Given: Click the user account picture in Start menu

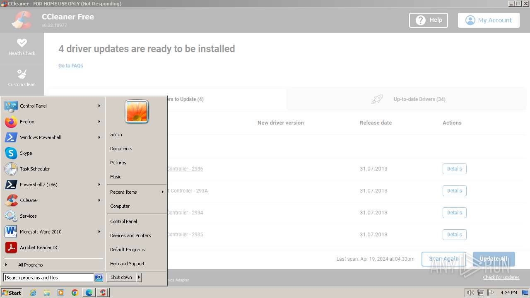Looking at the screenshot, I should 137,112.
